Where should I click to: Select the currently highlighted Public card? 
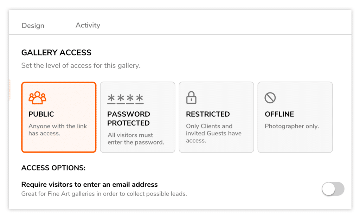click(59, 117)
